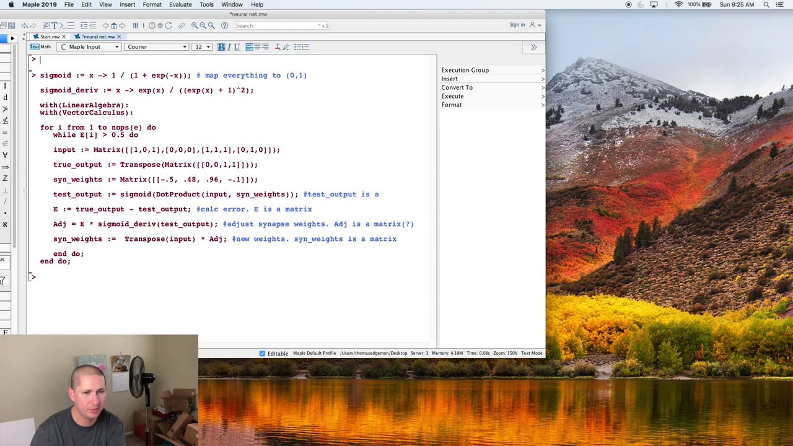793x446 pixels.
Task: Click the Undo arrow in toolbar
Action: click(x=24, y=25)
